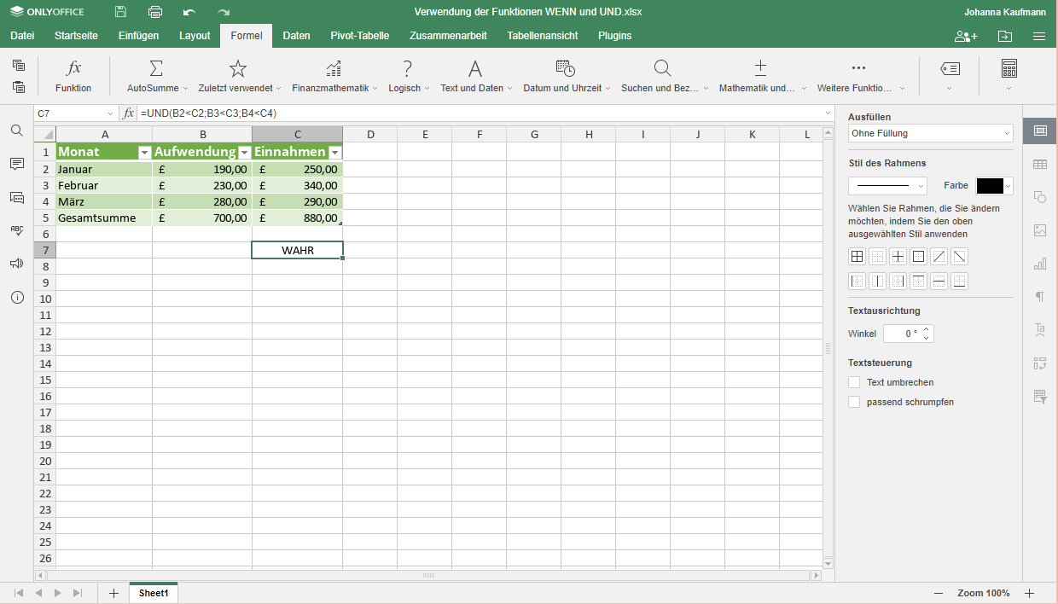Open the Pivot-Tabelle tab
Image resolution: width=1058 pixels, height=604 pixels.
(360, 36)
